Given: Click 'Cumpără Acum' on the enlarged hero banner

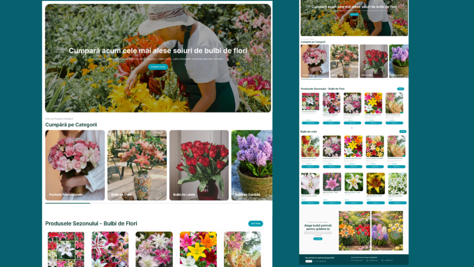Looking at the screenshot, I should (158, 67).
